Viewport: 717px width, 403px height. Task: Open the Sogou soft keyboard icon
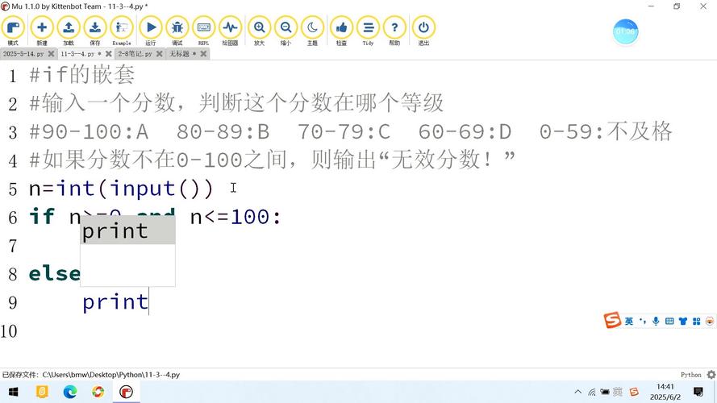(x=669, y=322)
